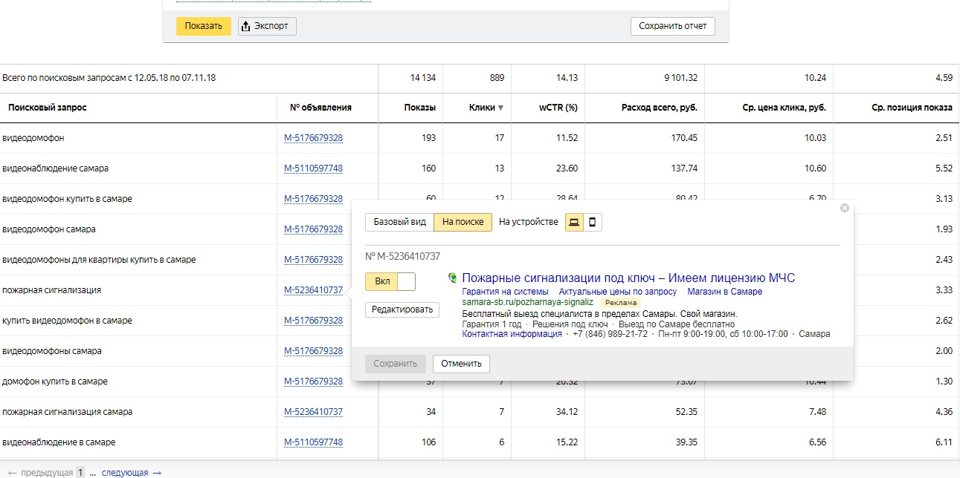This screenshot has width=960, height=478.
Task: Go to the предыдущая page link
Action: click(40, 472)
